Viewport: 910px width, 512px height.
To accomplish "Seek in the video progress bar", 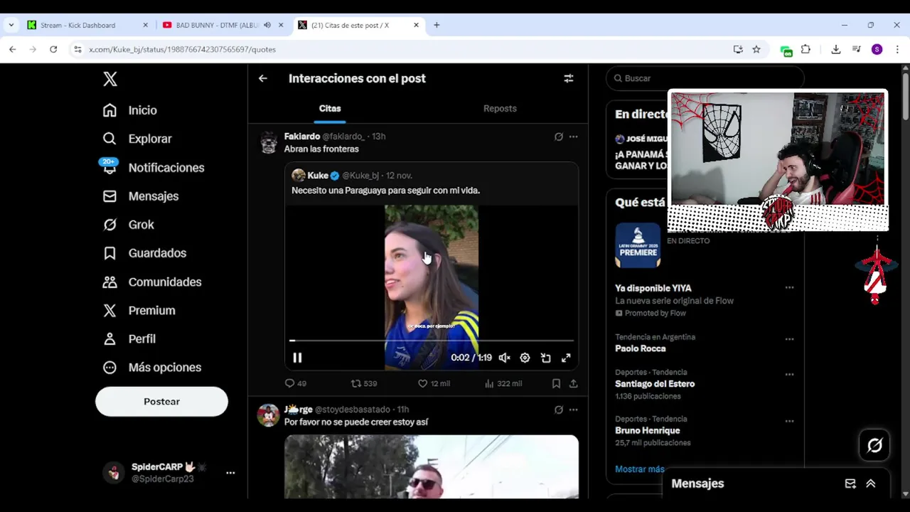I will click(x=432, y=341).
